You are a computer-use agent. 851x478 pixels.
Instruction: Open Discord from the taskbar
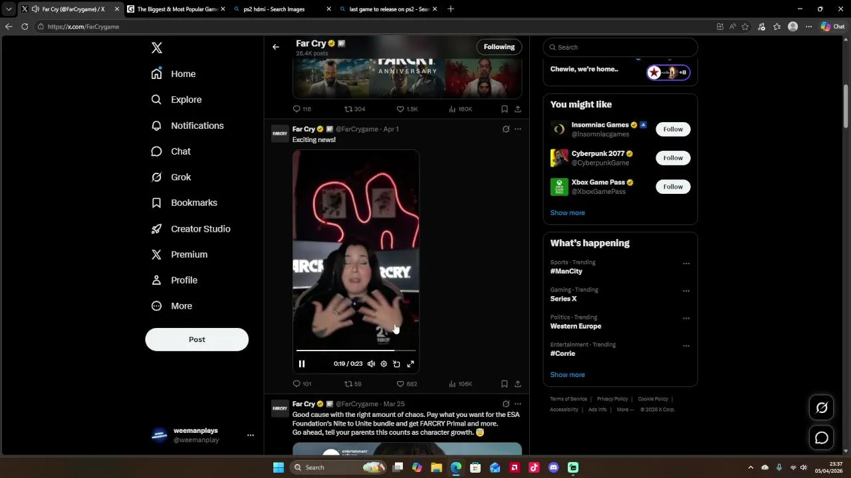[554, 467]
